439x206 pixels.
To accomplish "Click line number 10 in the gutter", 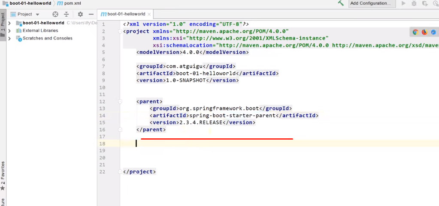I will 102,87.
